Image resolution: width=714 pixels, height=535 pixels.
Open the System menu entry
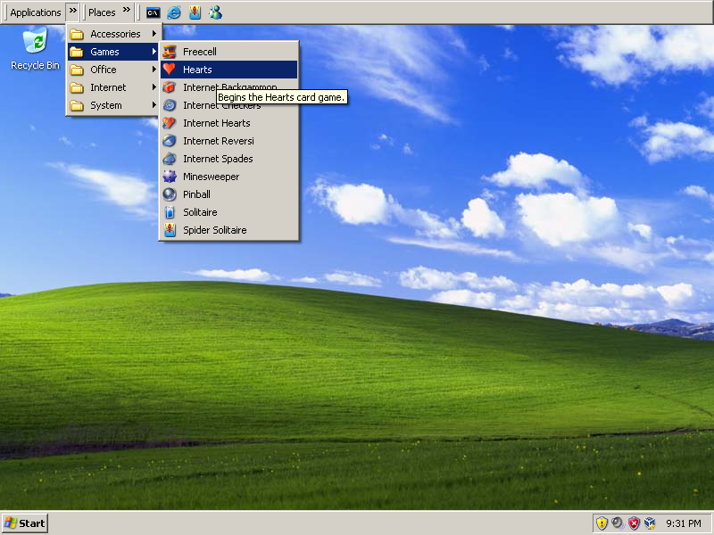113,105
